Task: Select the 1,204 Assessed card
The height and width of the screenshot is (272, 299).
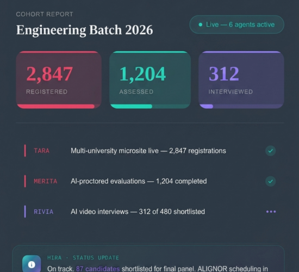Action: click(x=150, y=80)
